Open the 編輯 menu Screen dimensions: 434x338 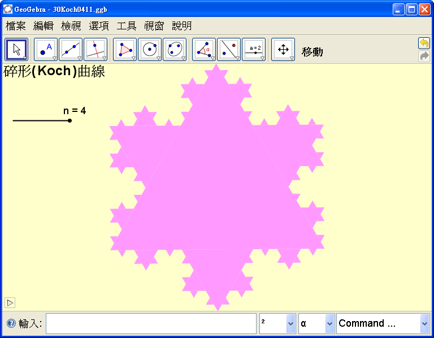point(44,26)
